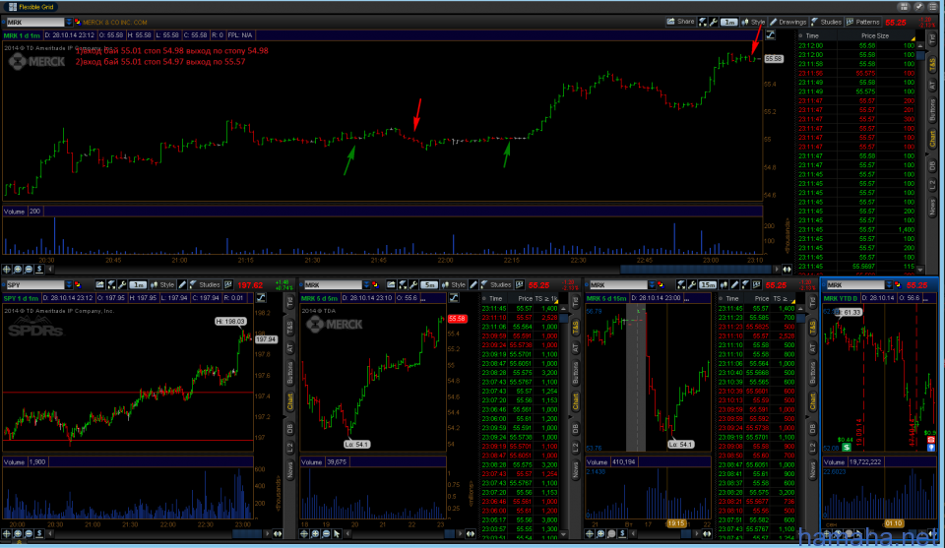Select the L2 tab on top right sidebar
Image resolution: width=945 pixels, height=548 pixels.
pyautogui.click(x=932, y=186)
